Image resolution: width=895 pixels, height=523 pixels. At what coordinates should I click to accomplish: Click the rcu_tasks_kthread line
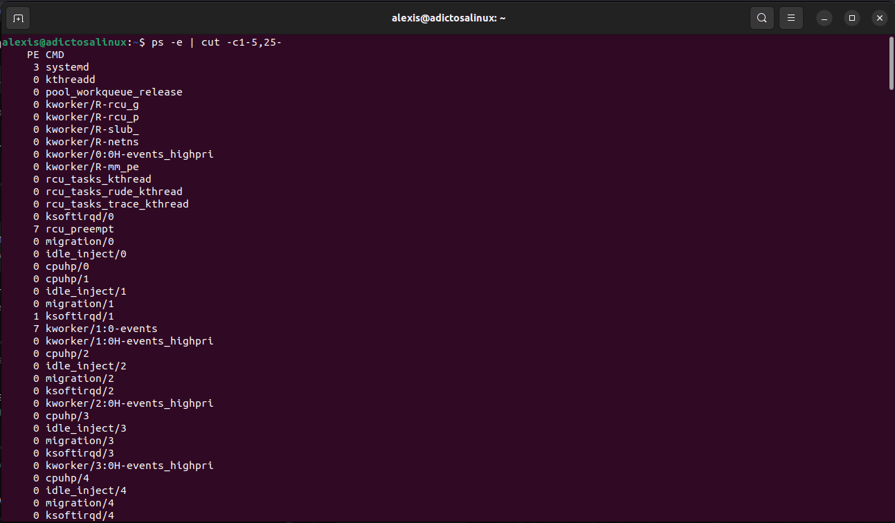(x=92, y=179)
